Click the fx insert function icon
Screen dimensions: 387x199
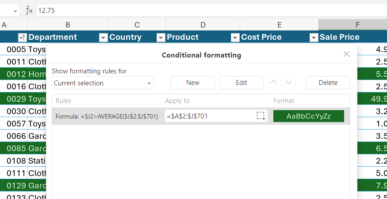29,10
